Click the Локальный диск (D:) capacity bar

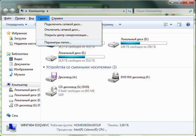click(144, 43)
